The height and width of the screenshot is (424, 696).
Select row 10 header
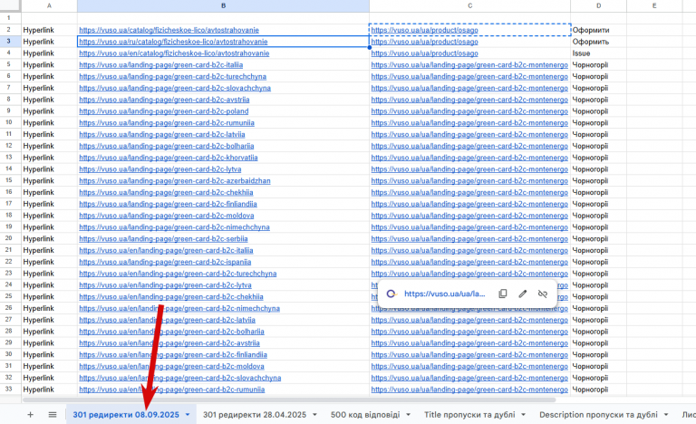pos(11,122)
